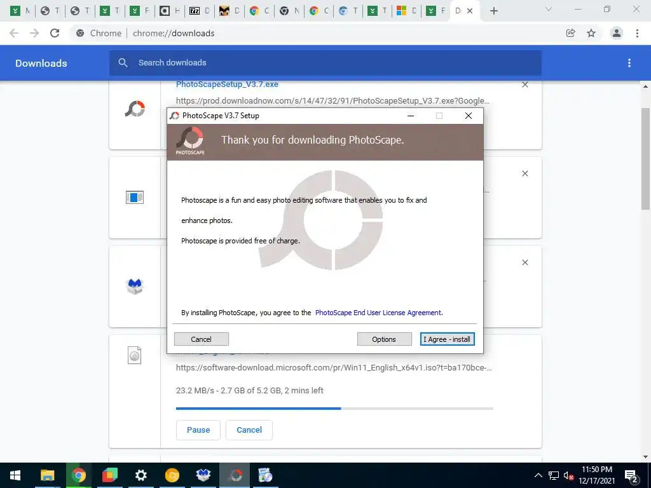The height and width of the screenshot is (488, 651).
Task: Click I Agree - install in PhotoScape setup
Action: tap(447, 339)
